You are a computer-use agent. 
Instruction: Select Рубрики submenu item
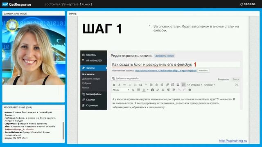[86, 83]
